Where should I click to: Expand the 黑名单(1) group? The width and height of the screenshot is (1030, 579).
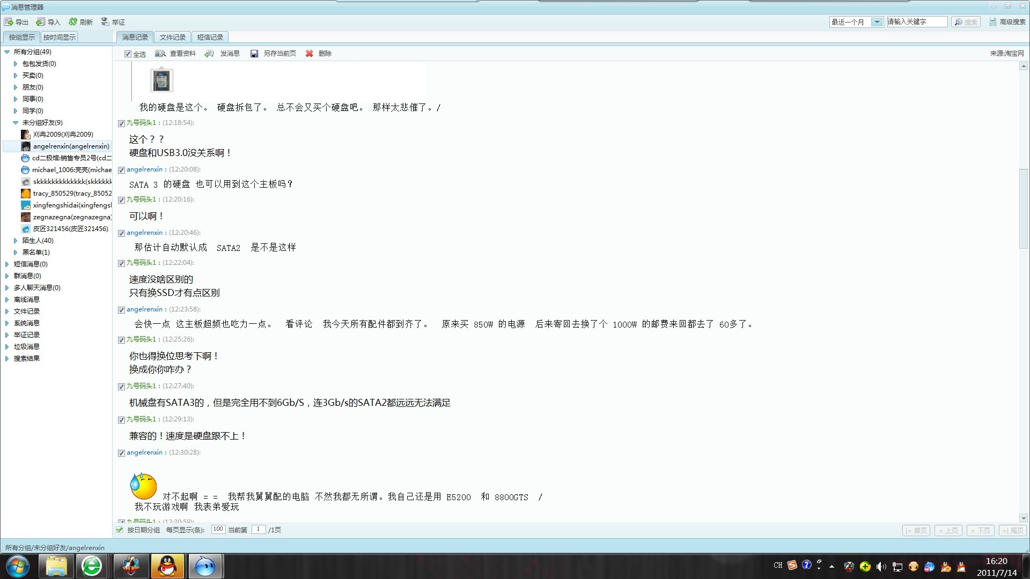coord(16,253)
